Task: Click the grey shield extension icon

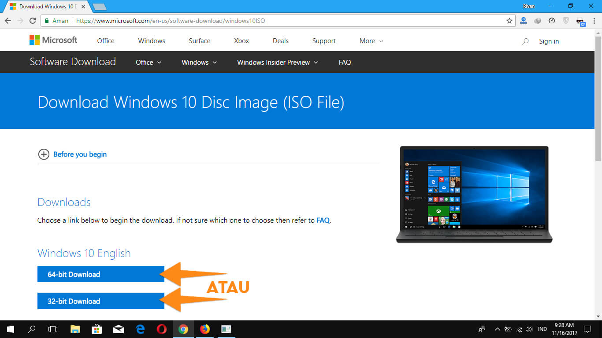Action: click(x=566, y=21)
